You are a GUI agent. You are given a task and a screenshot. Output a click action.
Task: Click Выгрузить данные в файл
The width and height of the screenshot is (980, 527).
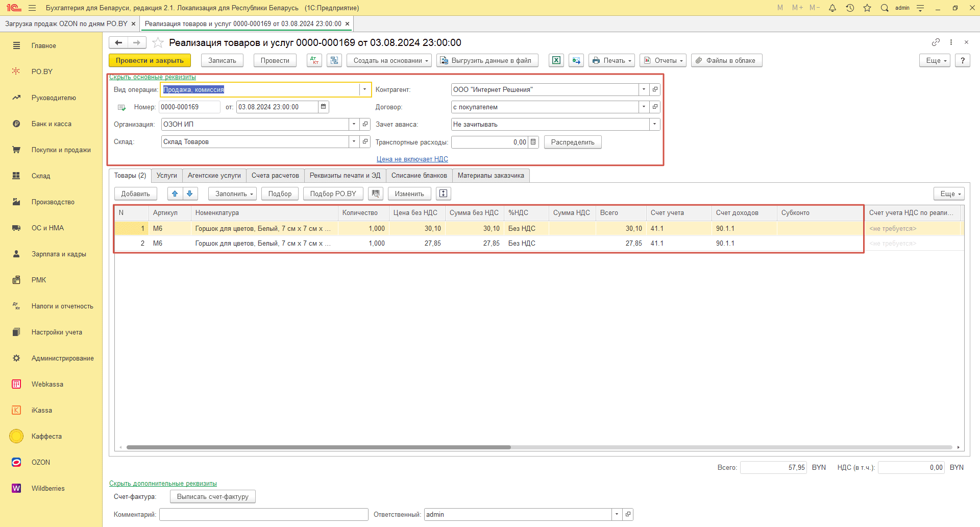pyautogui.click(x=487, y=60)
